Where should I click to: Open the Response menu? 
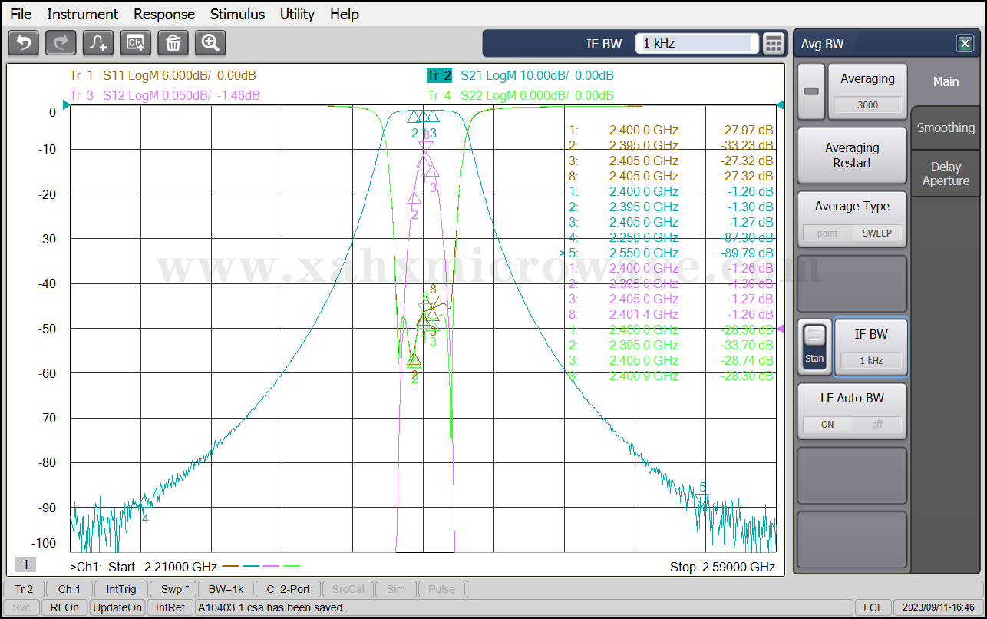[164, 14]
